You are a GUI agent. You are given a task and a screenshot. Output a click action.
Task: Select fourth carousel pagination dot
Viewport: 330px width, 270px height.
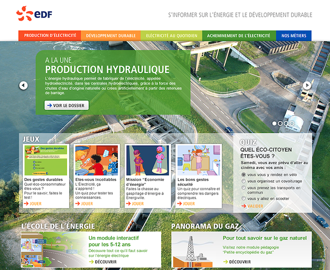click(x=292, y=123)
